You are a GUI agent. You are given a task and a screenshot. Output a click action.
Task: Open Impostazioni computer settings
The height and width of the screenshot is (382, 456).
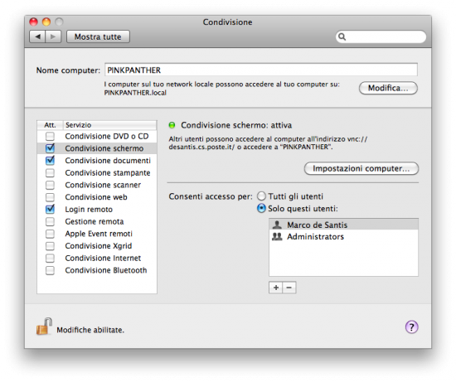[x=361, y=168]
